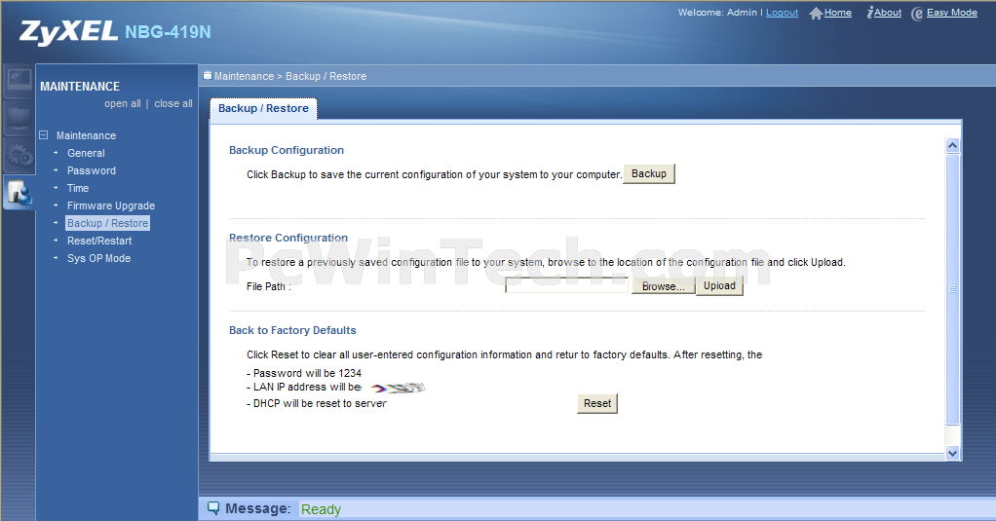
Task: Click the 'Ready' status message
Action: (x=321, y=509)
